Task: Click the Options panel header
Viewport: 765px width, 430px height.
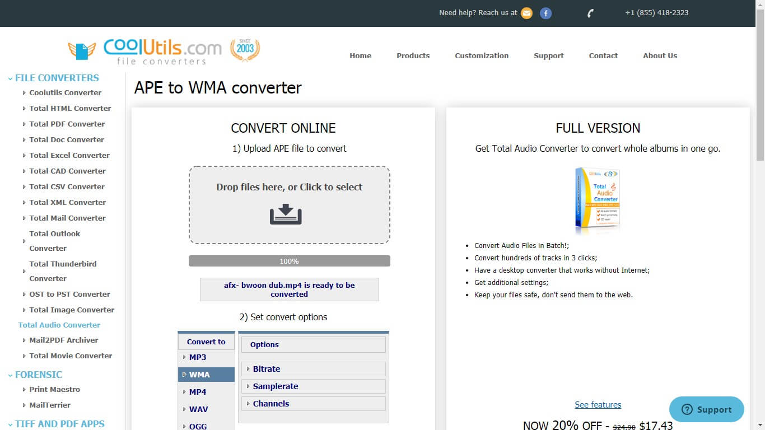Action: point(314,345)
